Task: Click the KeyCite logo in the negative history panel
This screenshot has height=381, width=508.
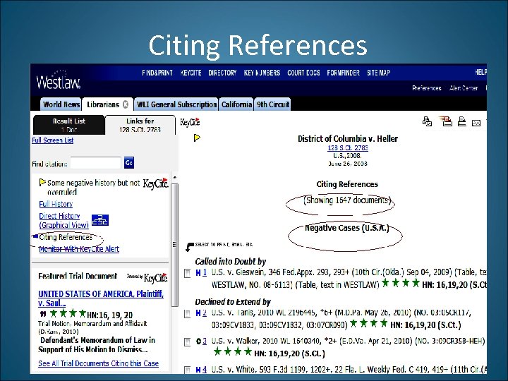Action: tap(155, 183)
